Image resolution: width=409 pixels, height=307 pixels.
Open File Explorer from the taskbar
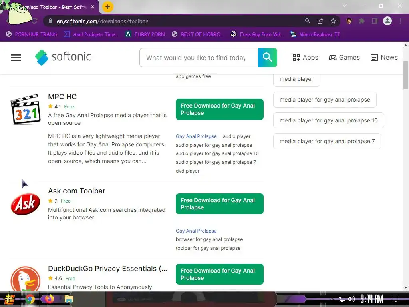[69, 299]
